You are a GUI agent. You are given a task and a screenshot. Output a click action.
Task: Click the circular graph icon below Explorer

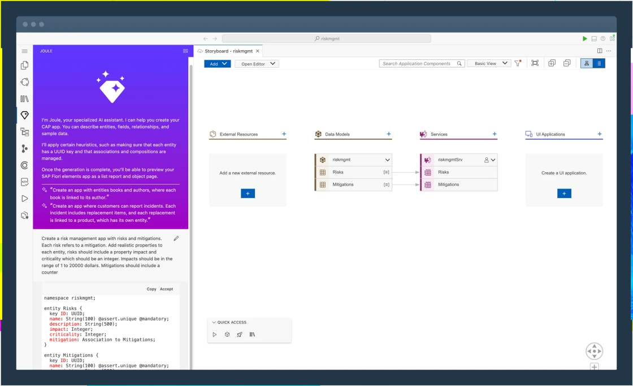coord(25,82)
